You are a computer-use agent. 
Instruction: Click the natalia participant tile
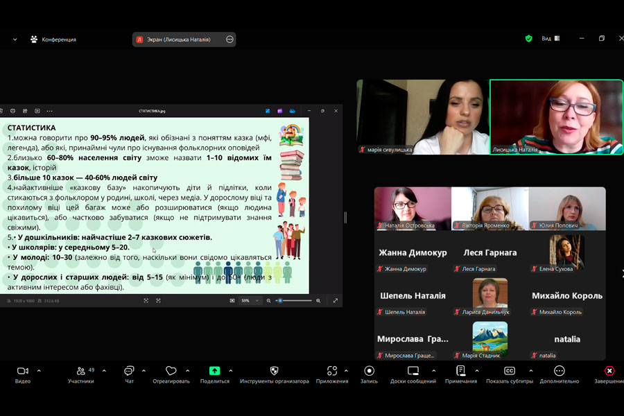pos(567,339)
